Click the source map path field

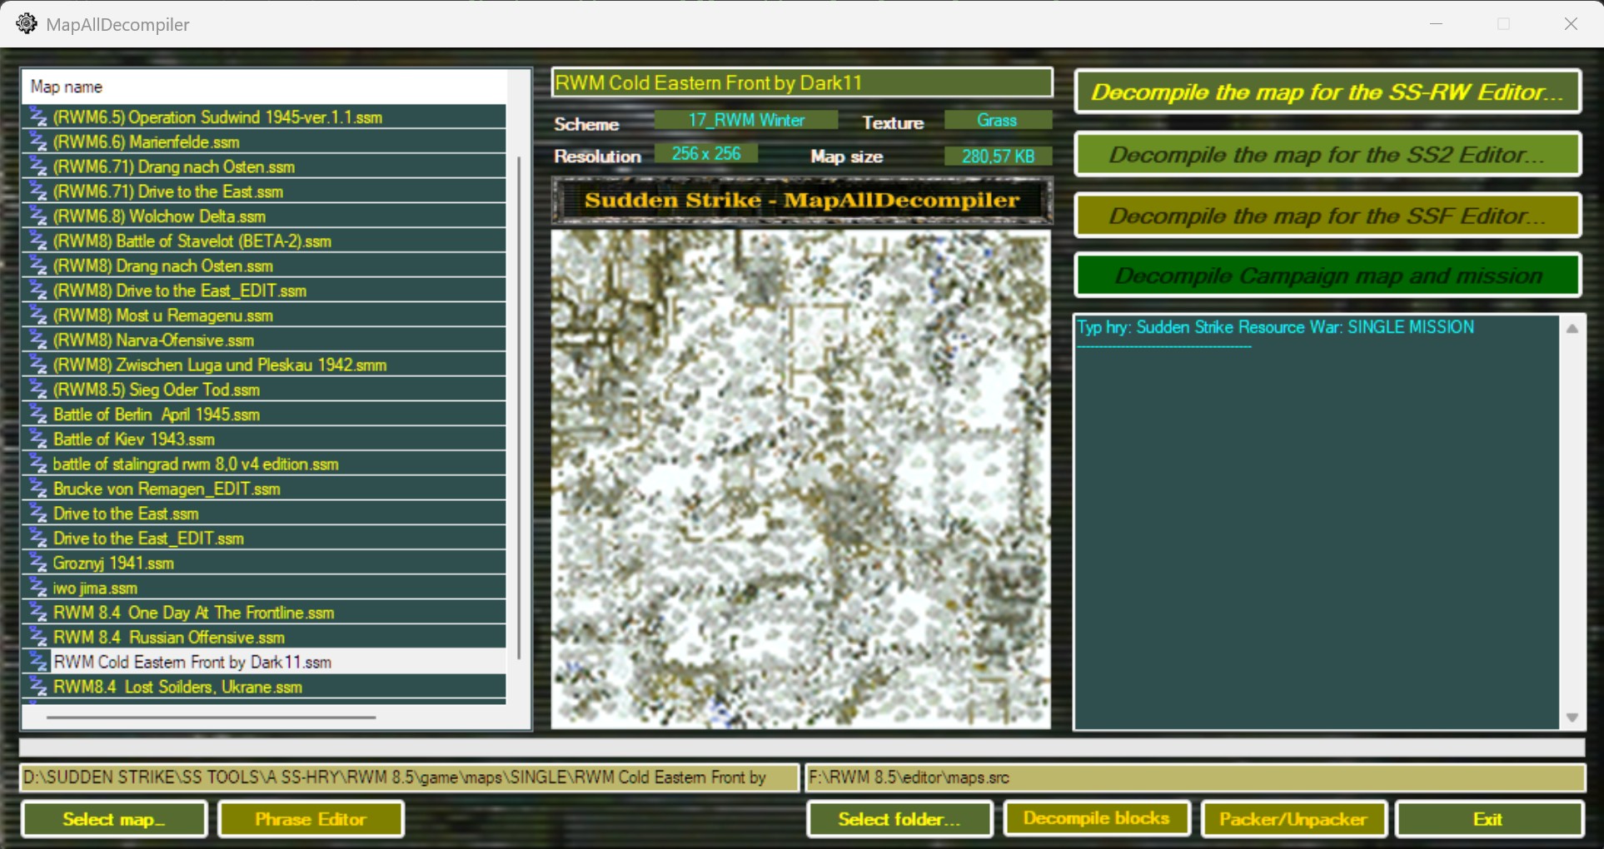coord(409,777)
